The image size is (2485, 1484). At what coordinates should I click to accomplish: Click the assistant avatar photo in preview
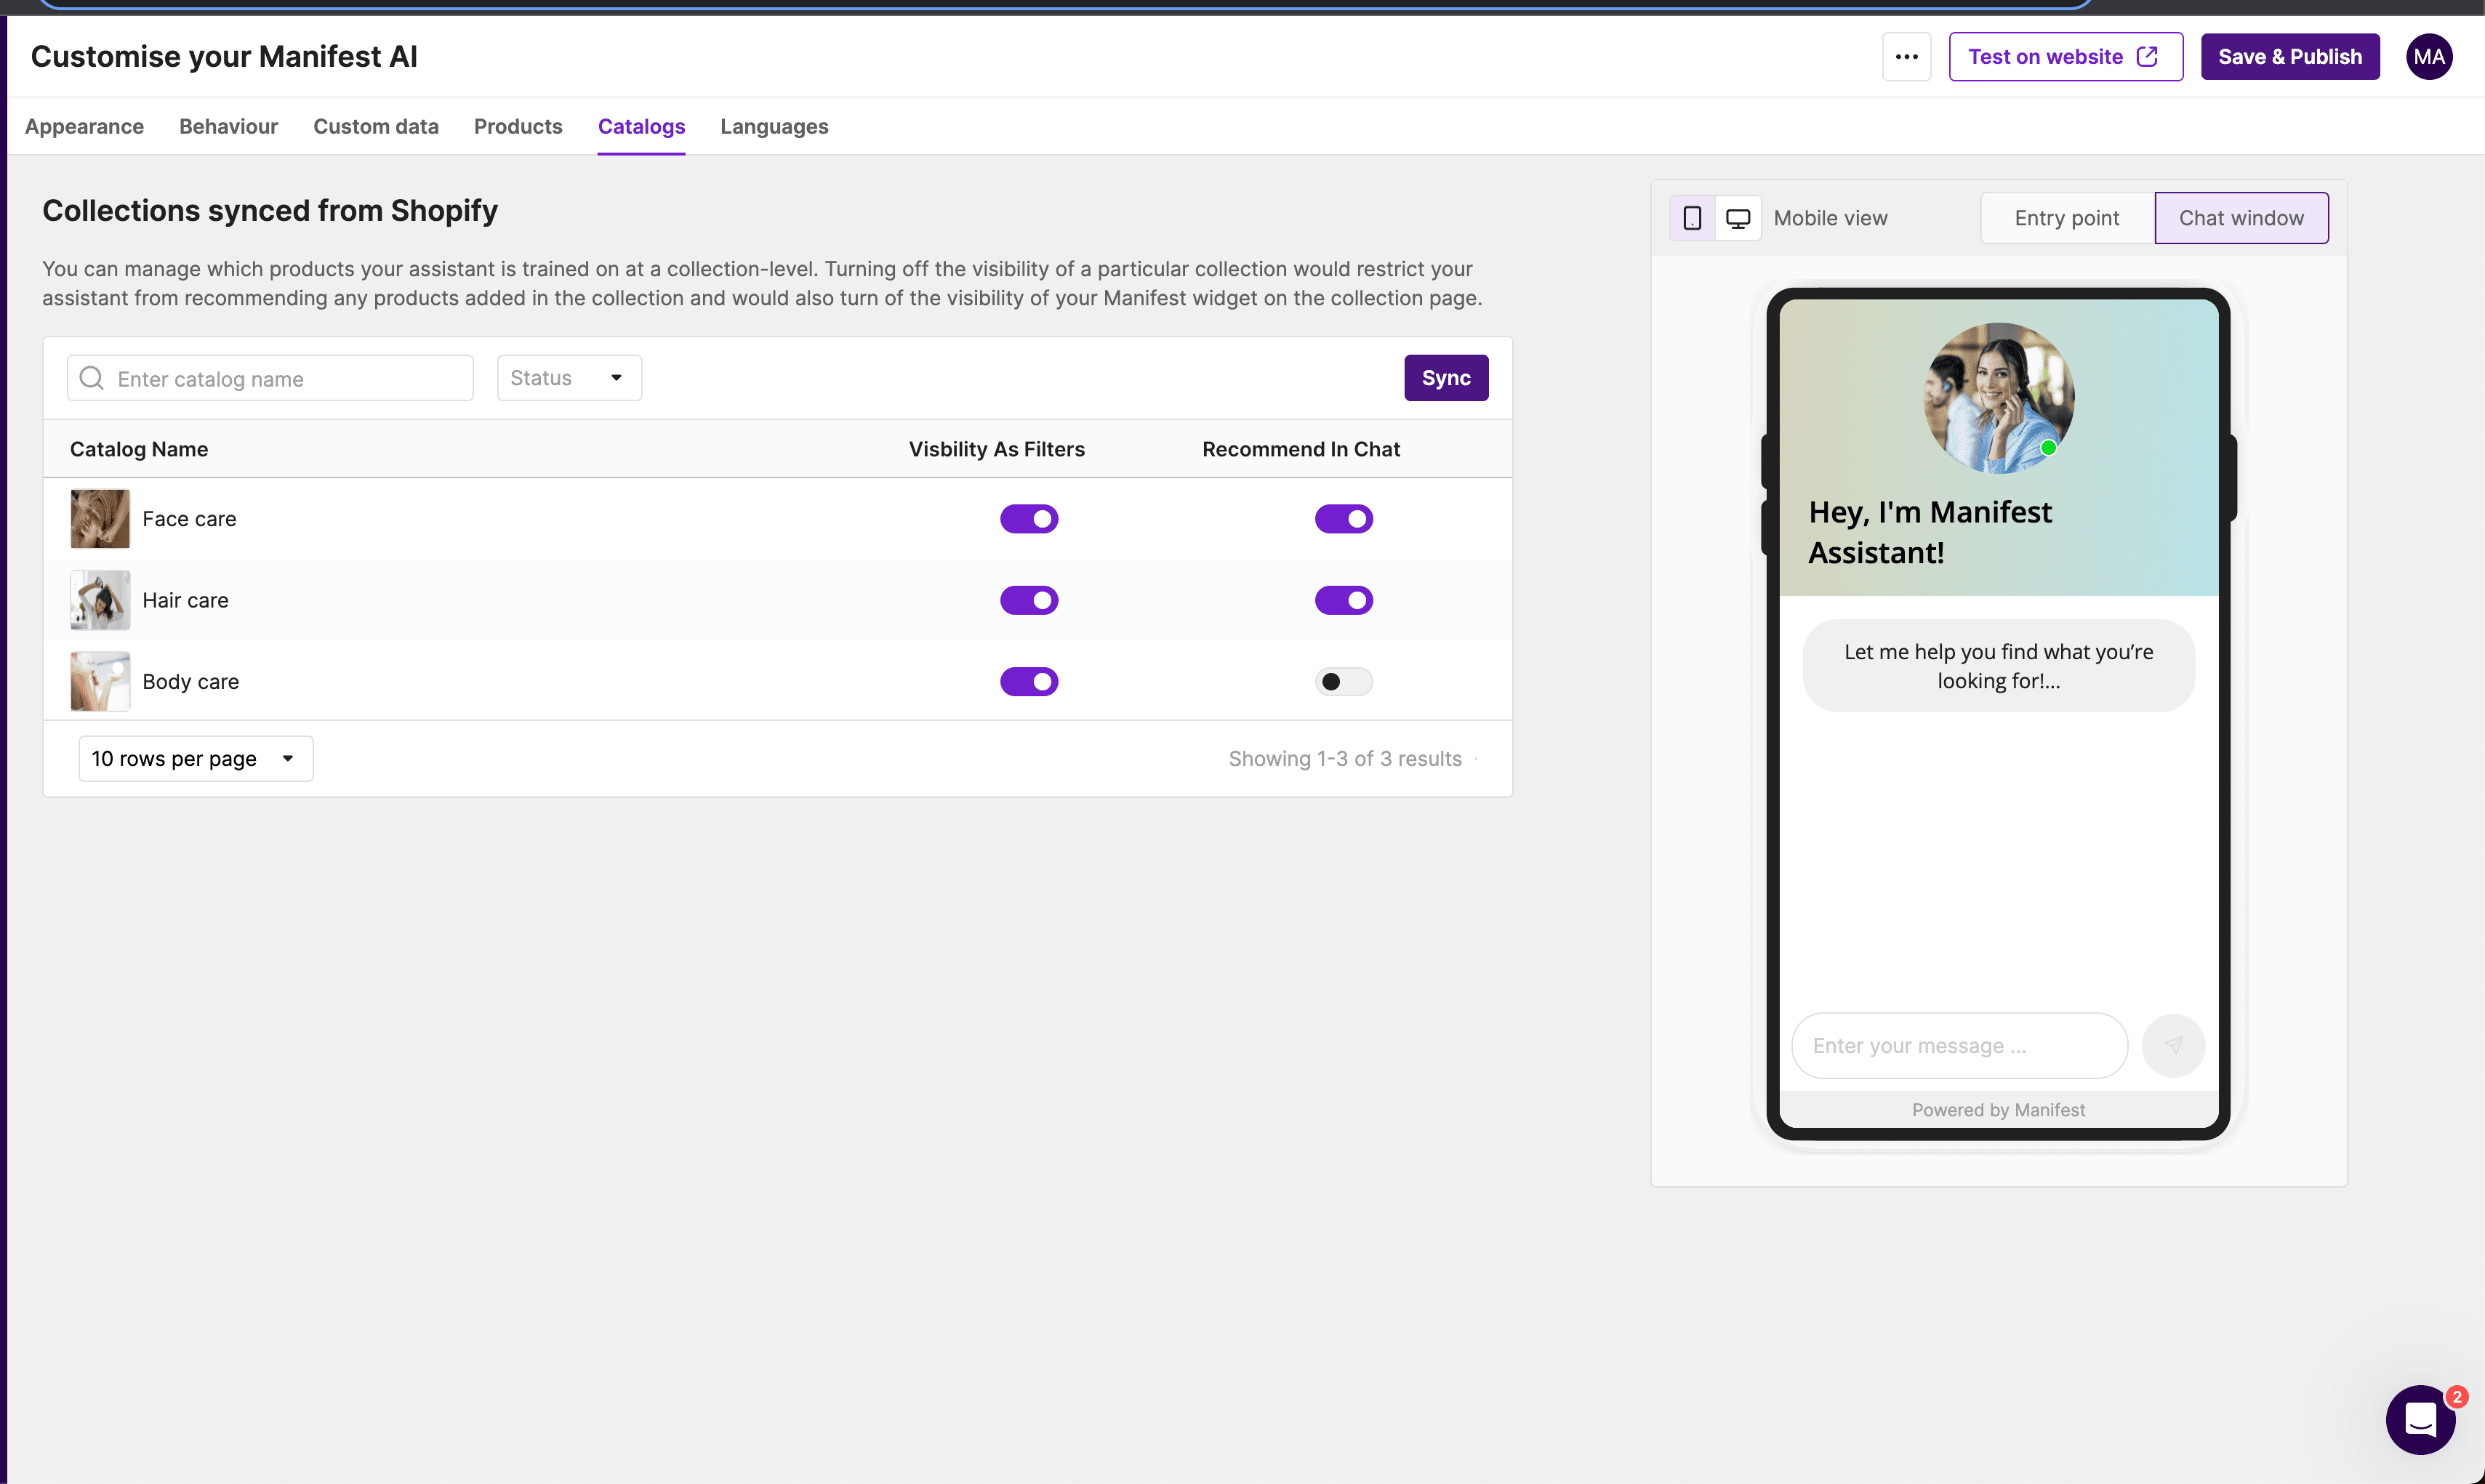tap(1999, 398)
